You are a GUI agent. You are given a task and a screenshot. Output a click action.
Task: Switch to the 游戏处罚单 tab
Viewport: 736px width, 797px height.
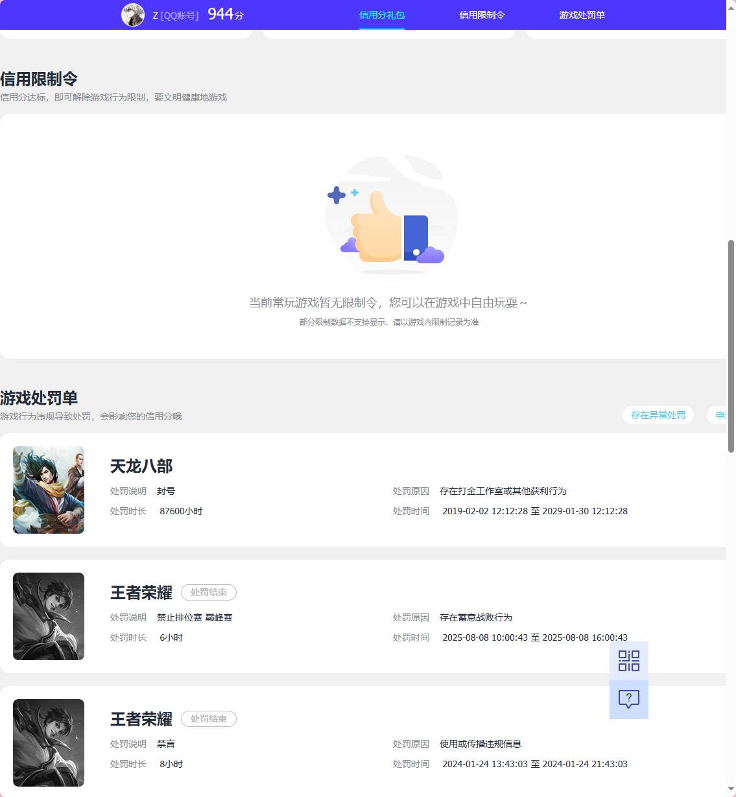click(x=580, y=14)
